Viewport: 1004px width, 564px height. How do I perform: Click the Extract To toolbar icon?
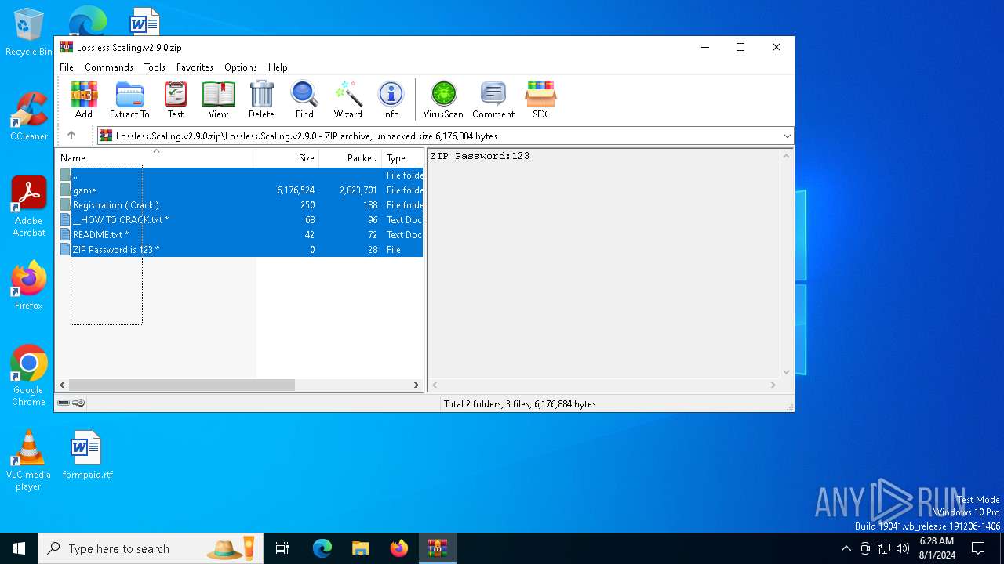tap(129, 99)
